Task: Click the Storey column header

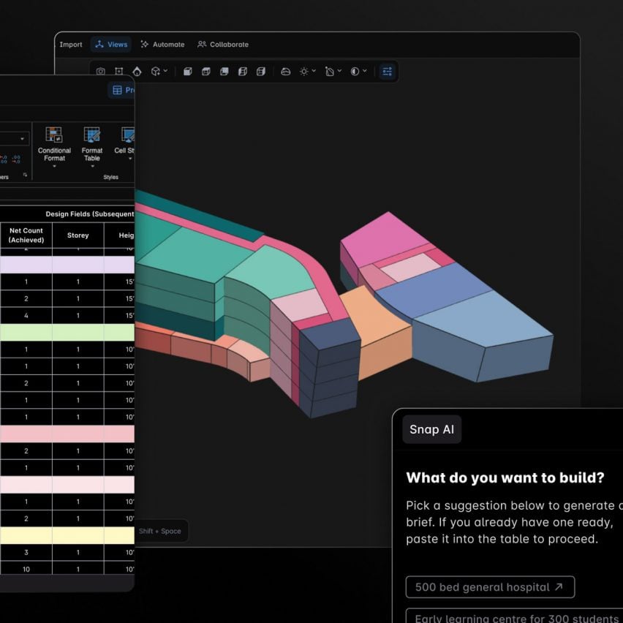Action: (78, 235)
